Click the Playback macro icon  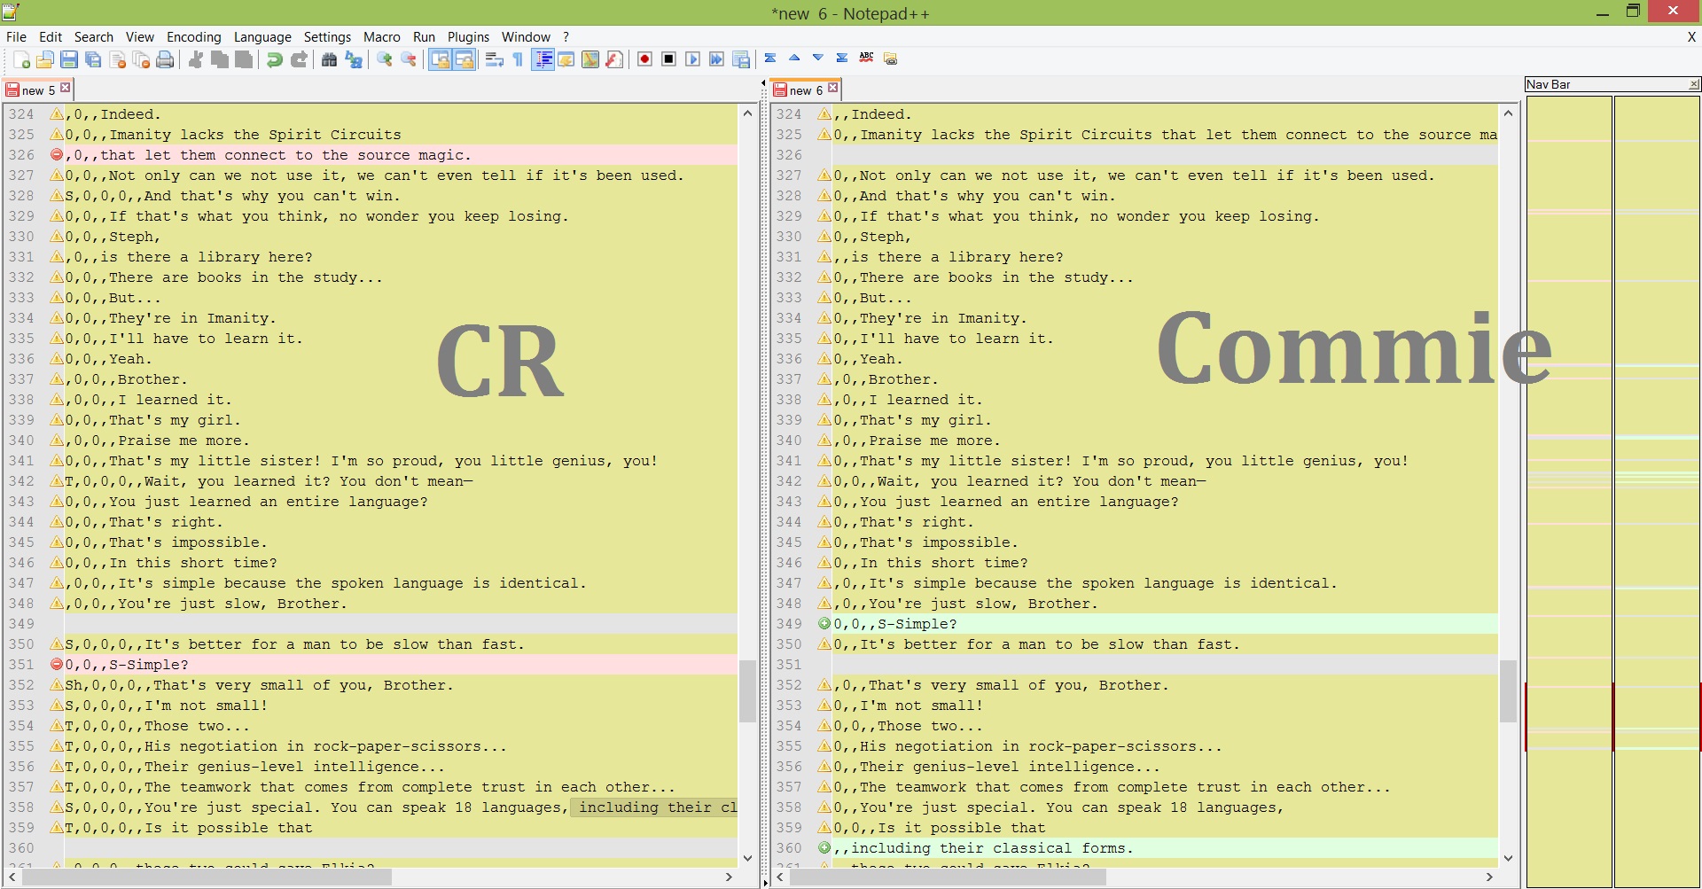point(693,59)
